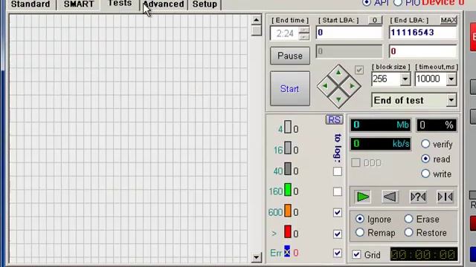
Task: Click the red slow block indicator
Action: 288,231
